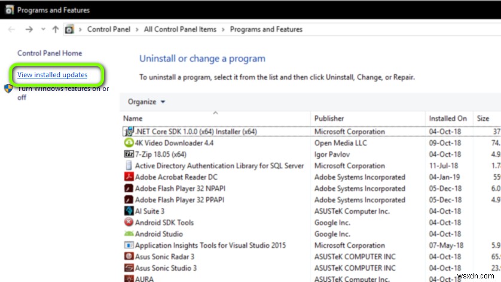
Task: Select Adobe Acrobat Reader DC entry
Action: tap(176, 177)
